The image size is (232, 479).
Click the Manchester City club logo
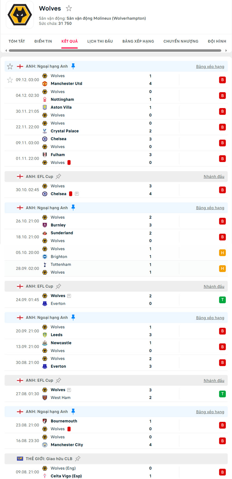pyautogui.click(x=45, y=445)
